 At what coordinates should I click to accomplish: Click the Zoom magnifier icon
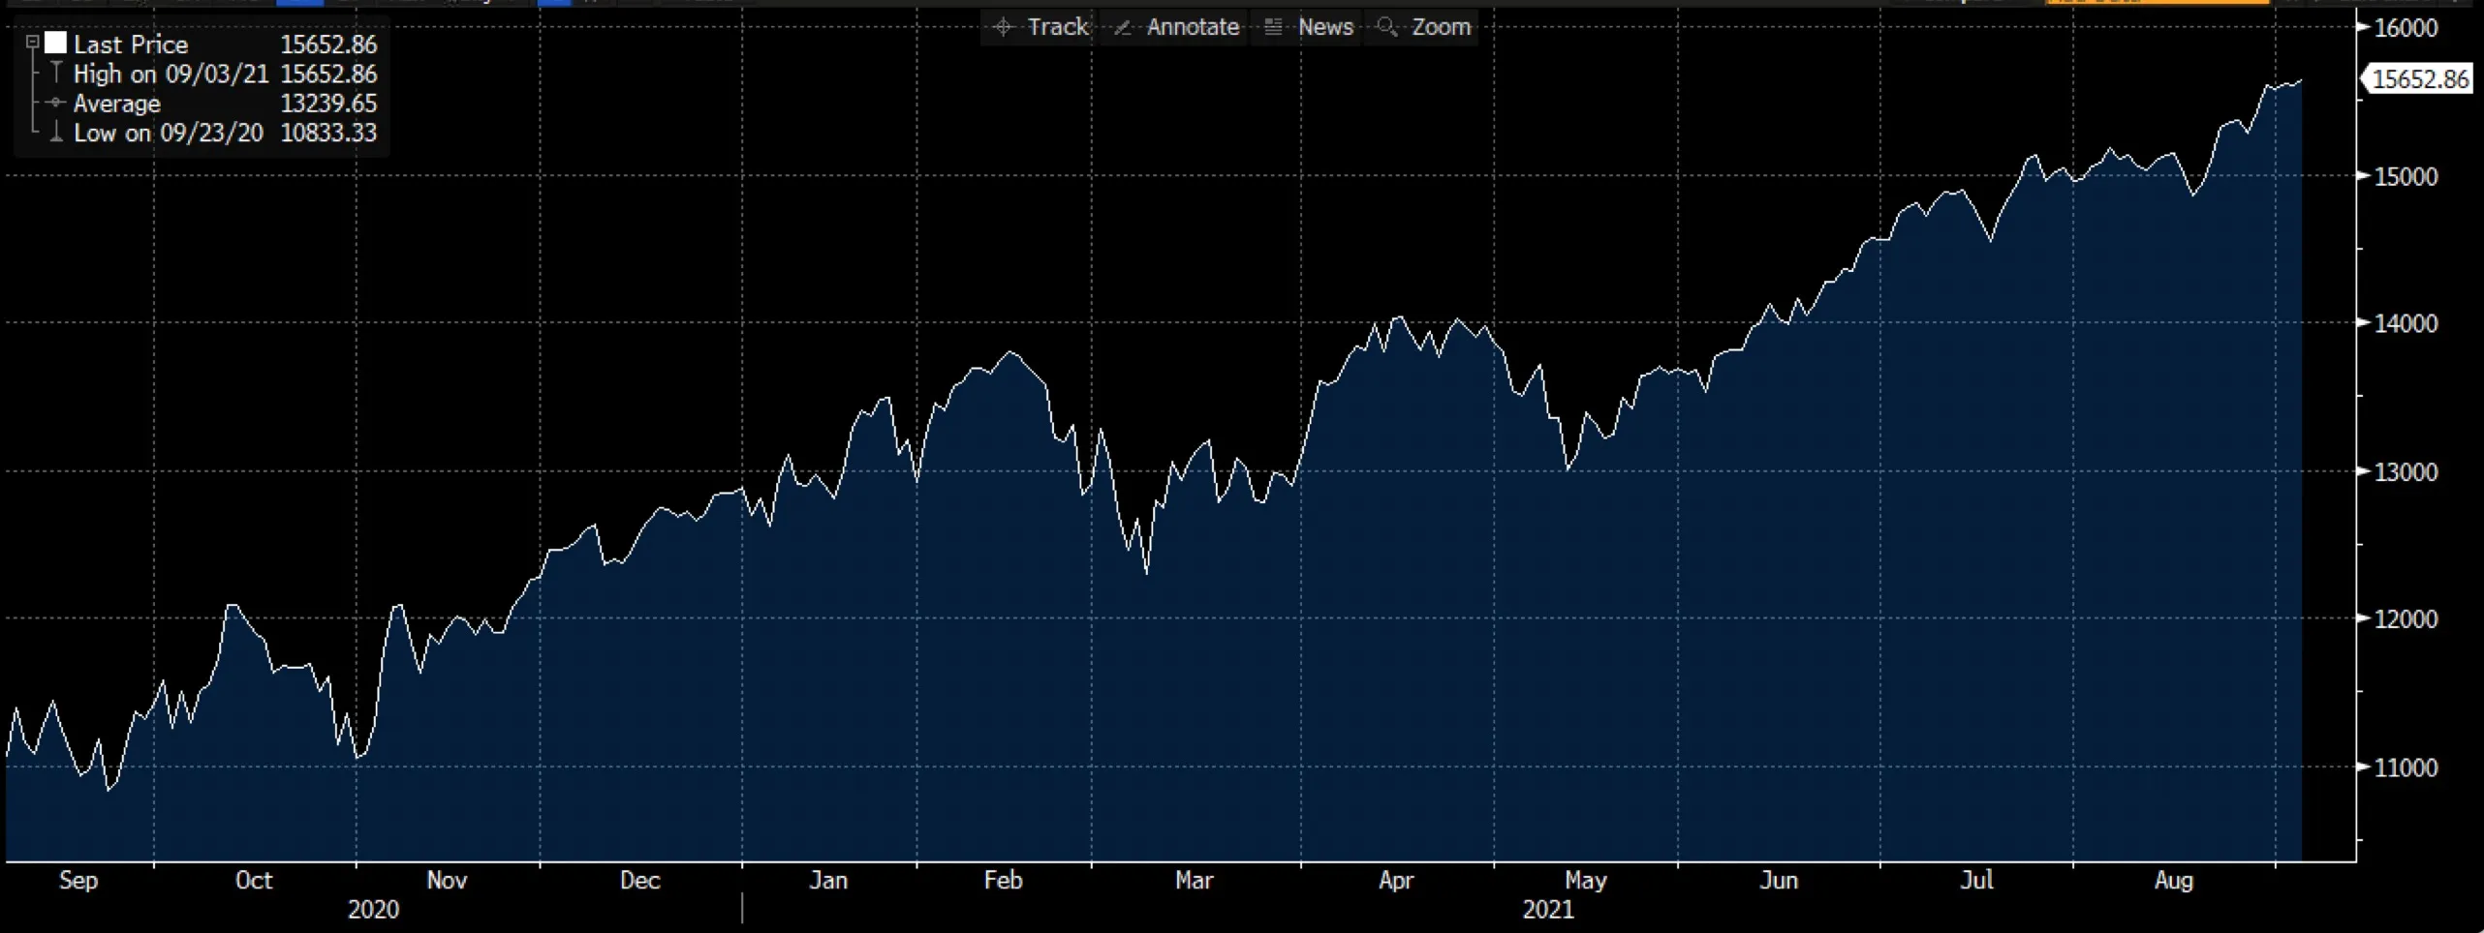1387,27
